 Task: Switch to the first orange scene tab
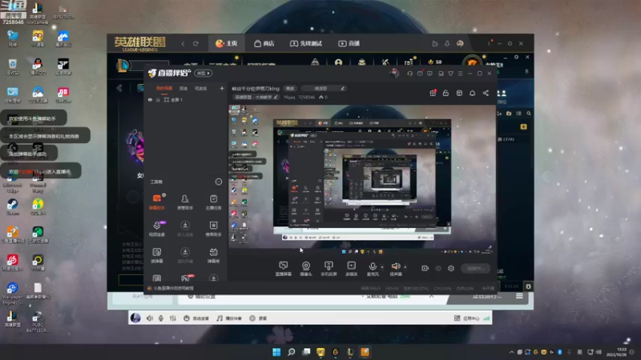coord(164,88)
